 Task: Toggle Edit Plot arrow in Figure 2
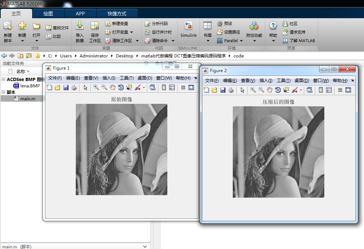pos(242,90)
